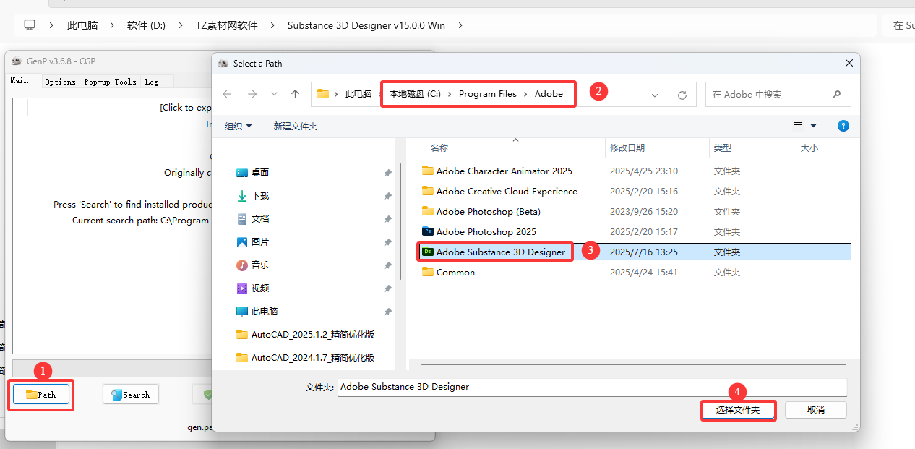
Task: Click Program Files in the dialog address bar
Action: [488, 94]
